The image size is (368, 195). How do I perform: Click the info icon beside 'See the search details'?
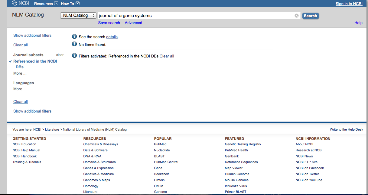[x=74, y=36]
